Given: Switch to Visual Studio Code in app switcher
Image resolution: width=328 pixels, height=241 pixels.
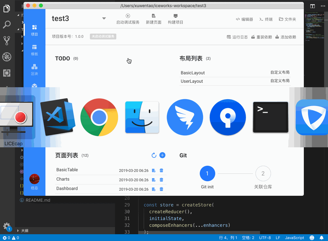Looking at the screenshot, I should (58, 117).
